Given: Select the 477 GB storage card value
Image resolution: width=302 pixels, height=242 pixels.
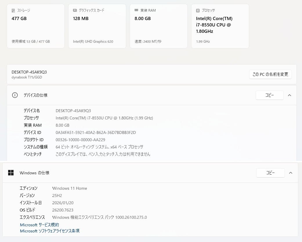Looking at the screenshot, I should click(19, 19).
